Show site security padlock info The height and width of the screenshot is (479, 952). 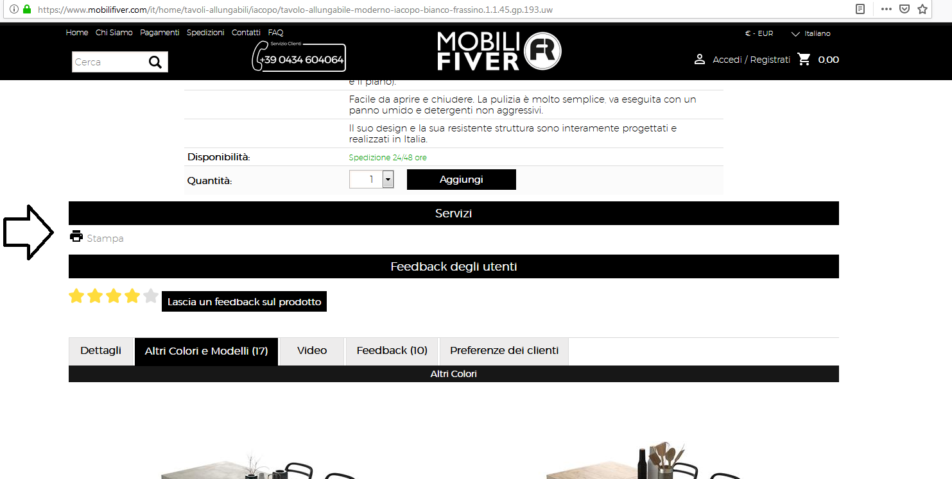pyautogui.click(x=26, y=10)
